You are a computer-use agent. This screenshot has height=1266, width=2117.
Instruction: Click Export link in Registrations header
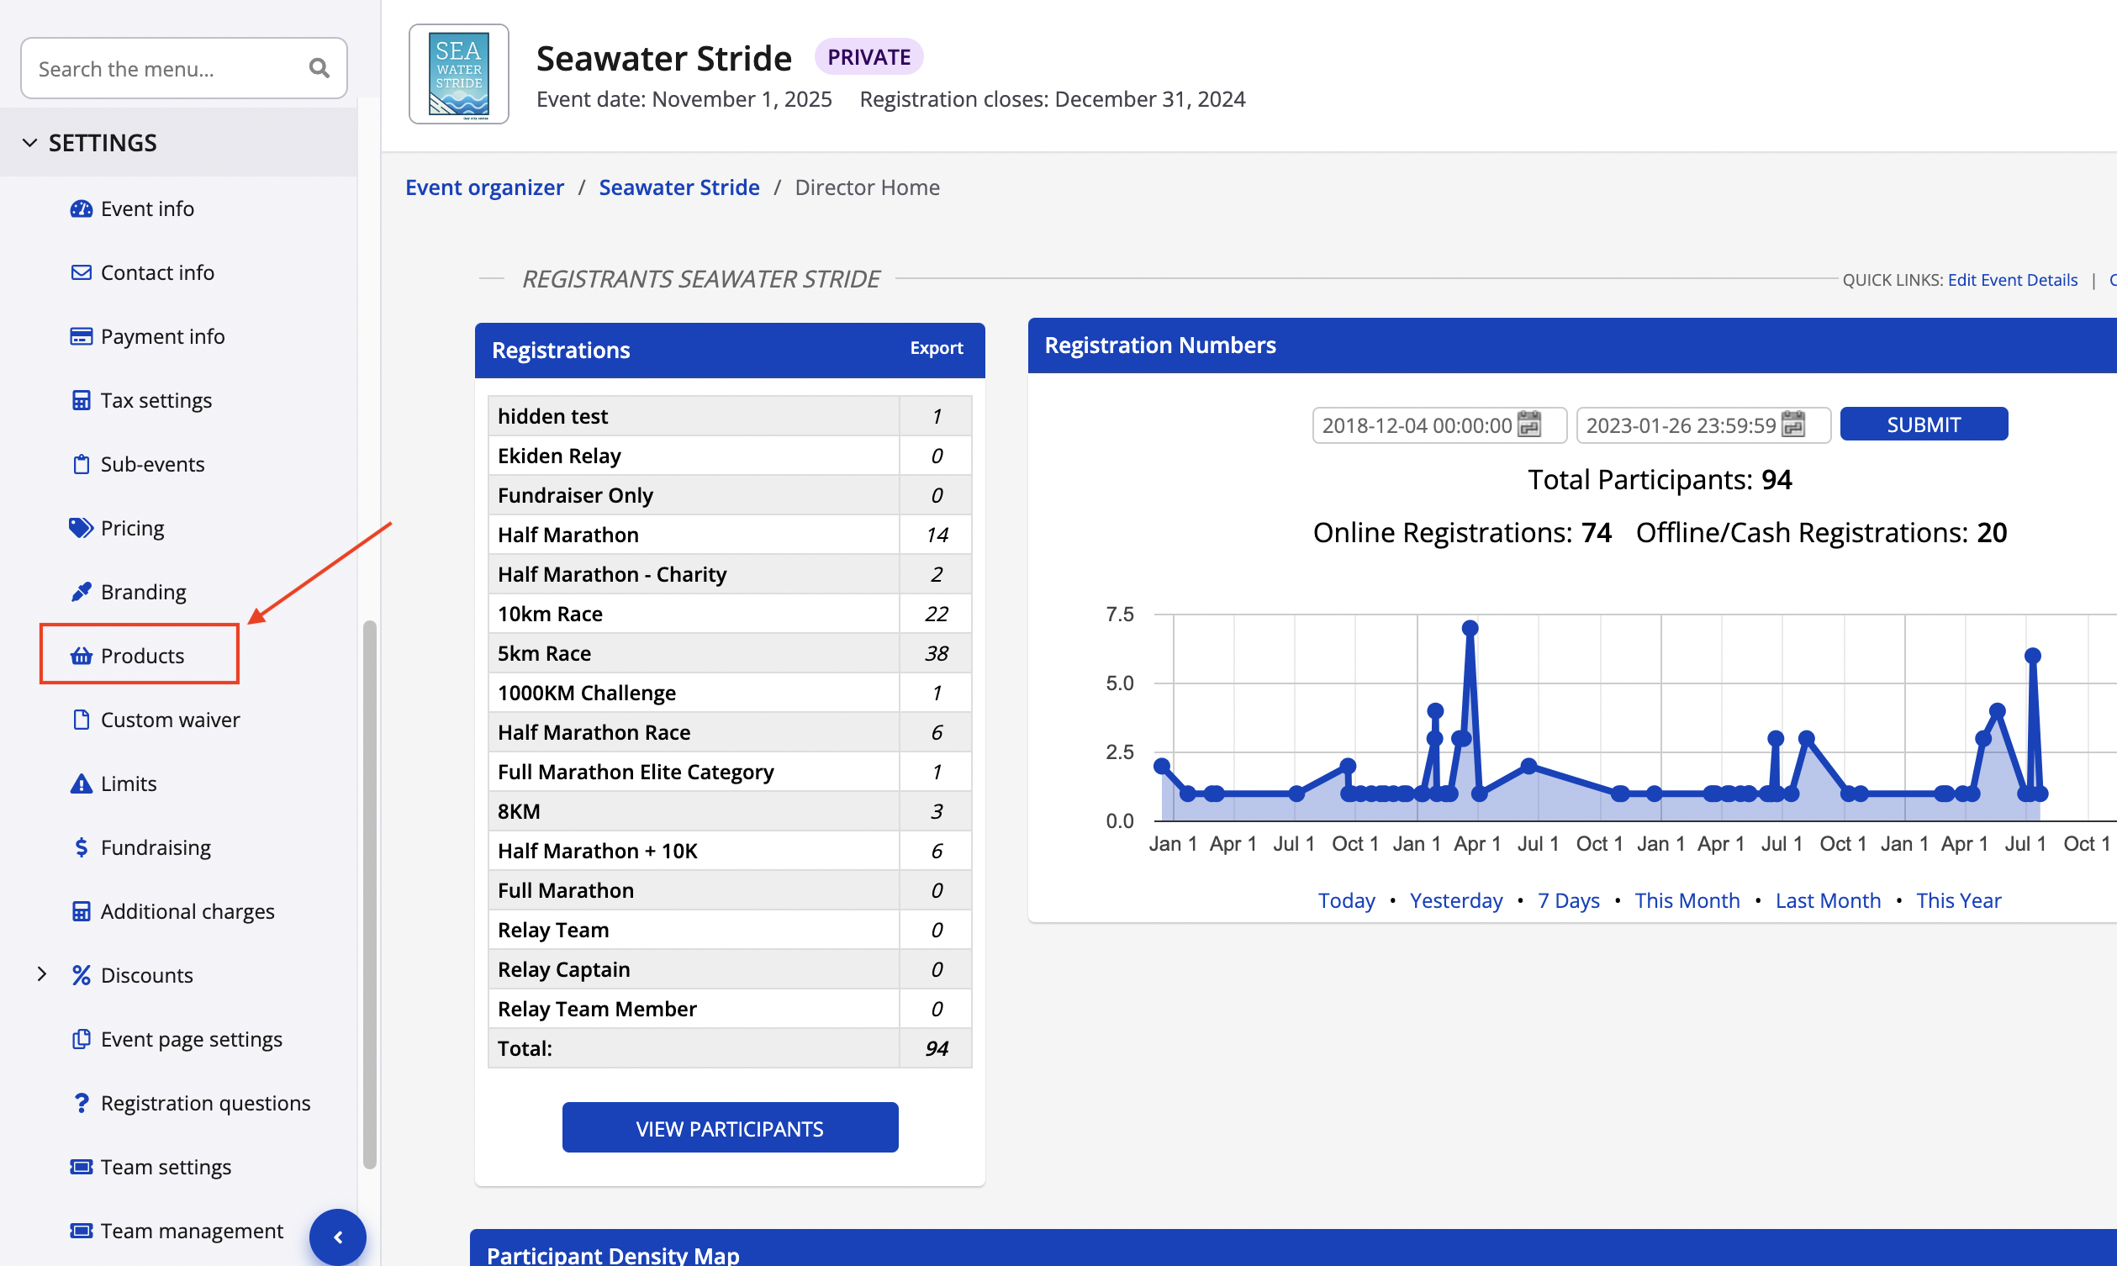point(936,348)
